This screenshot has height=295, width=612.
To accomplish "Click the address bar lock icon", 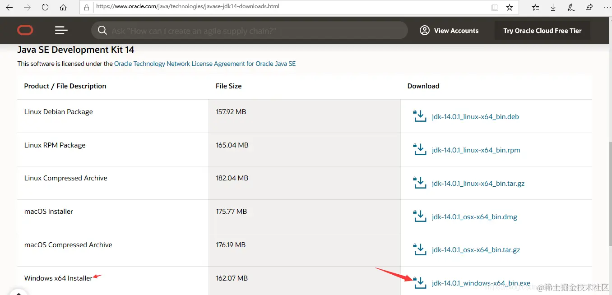I will point(87,7).
